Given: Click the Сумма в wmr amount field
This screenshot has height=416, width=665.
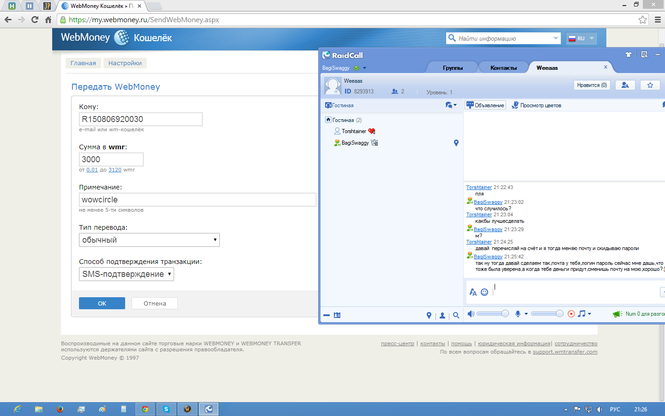Looking at the screenshot, I should (111, 159).
